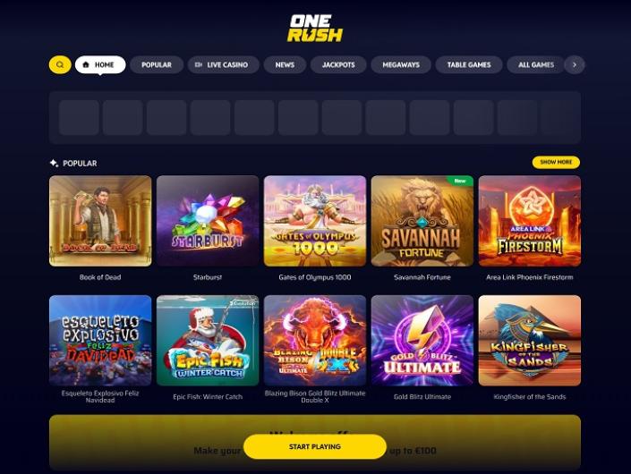The image size is (631, 474).
Task: View the All Games category
Action: pyautogui.click(x=535, y=64)
